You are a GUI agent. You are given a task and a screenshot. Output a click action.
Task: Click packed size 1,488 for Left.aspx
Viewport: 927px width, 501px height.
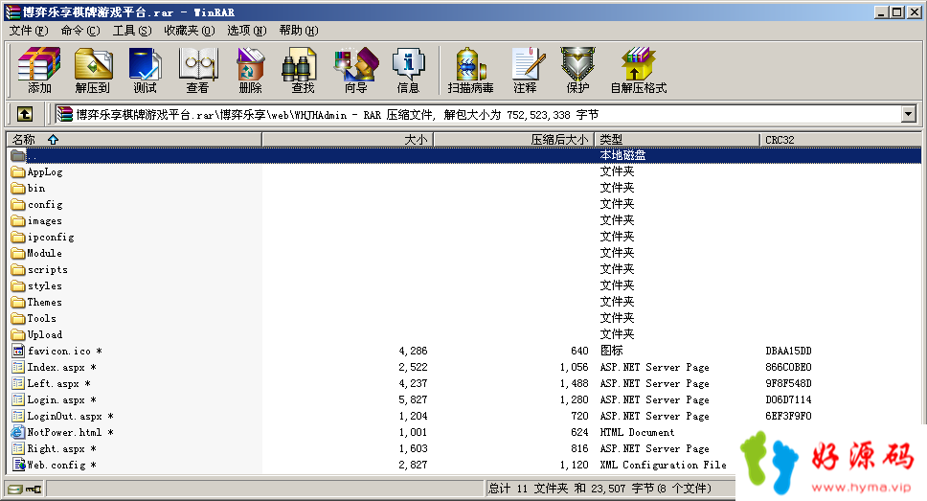574,383
